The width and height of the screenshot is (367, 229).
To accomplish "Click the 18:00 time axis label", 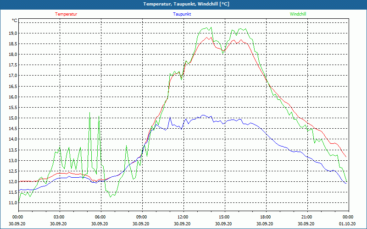I will click(x=266, y=217).
